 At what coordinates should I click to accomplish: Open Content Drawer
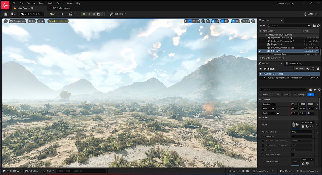point(12,171)
